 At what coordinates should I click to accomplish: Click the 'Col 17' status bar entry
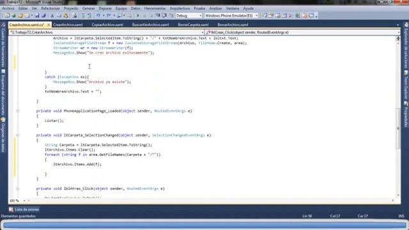pyautogui.click(x=335, y=216)
